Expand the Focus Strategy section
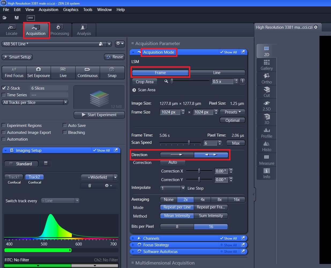 pos(156,245)
